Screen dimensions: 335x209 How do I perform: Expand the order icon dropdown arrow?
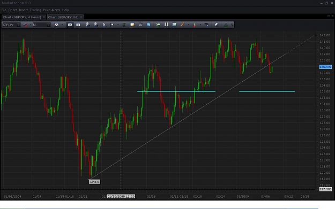pyautogui.click(x=200, y=25)
